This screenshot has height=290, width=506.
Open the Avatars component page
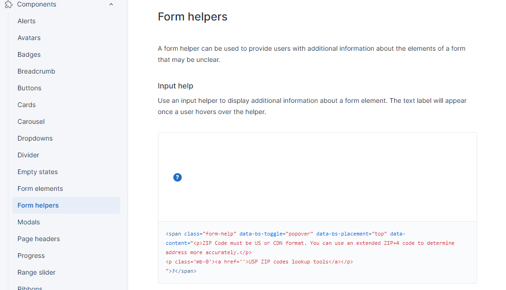[x=29, y=38]
